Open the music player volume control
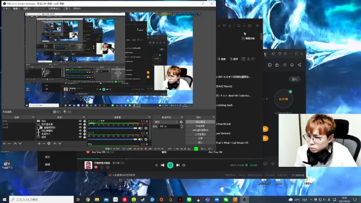The height and width of the screenshot is (203, 361). click(184, 165)
